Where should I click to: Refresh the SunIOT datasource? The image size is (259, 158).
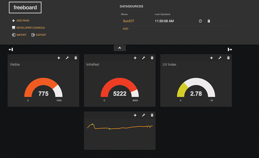200,21
